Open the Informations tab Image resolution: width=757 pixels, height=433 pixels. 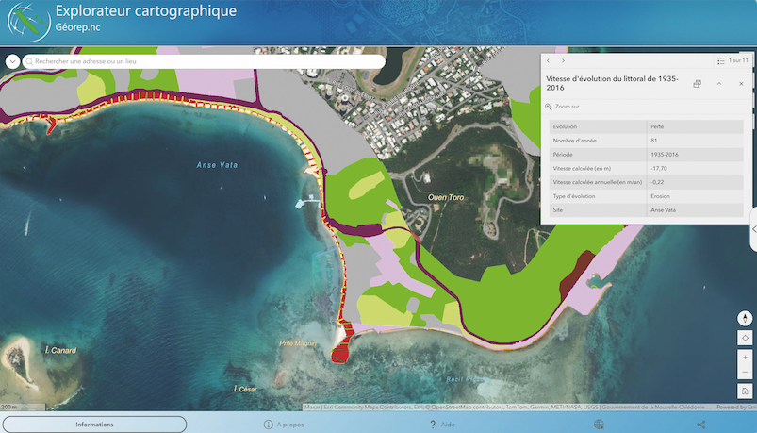(94, 425)
